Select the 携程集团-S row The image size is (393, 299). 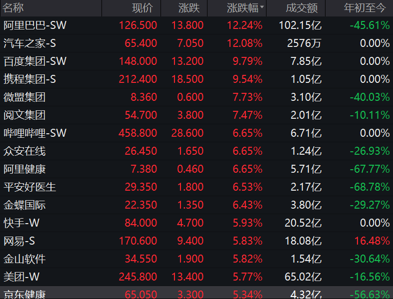click(196, 79)
